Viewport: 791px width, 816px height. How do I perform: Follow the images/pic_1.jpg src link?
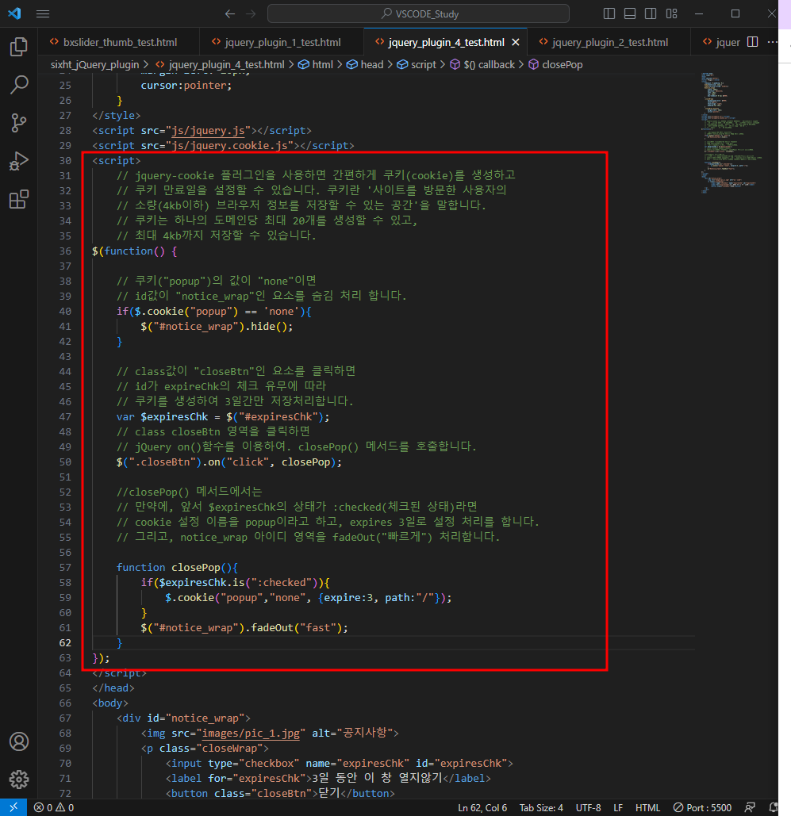[x=251, y=734]
